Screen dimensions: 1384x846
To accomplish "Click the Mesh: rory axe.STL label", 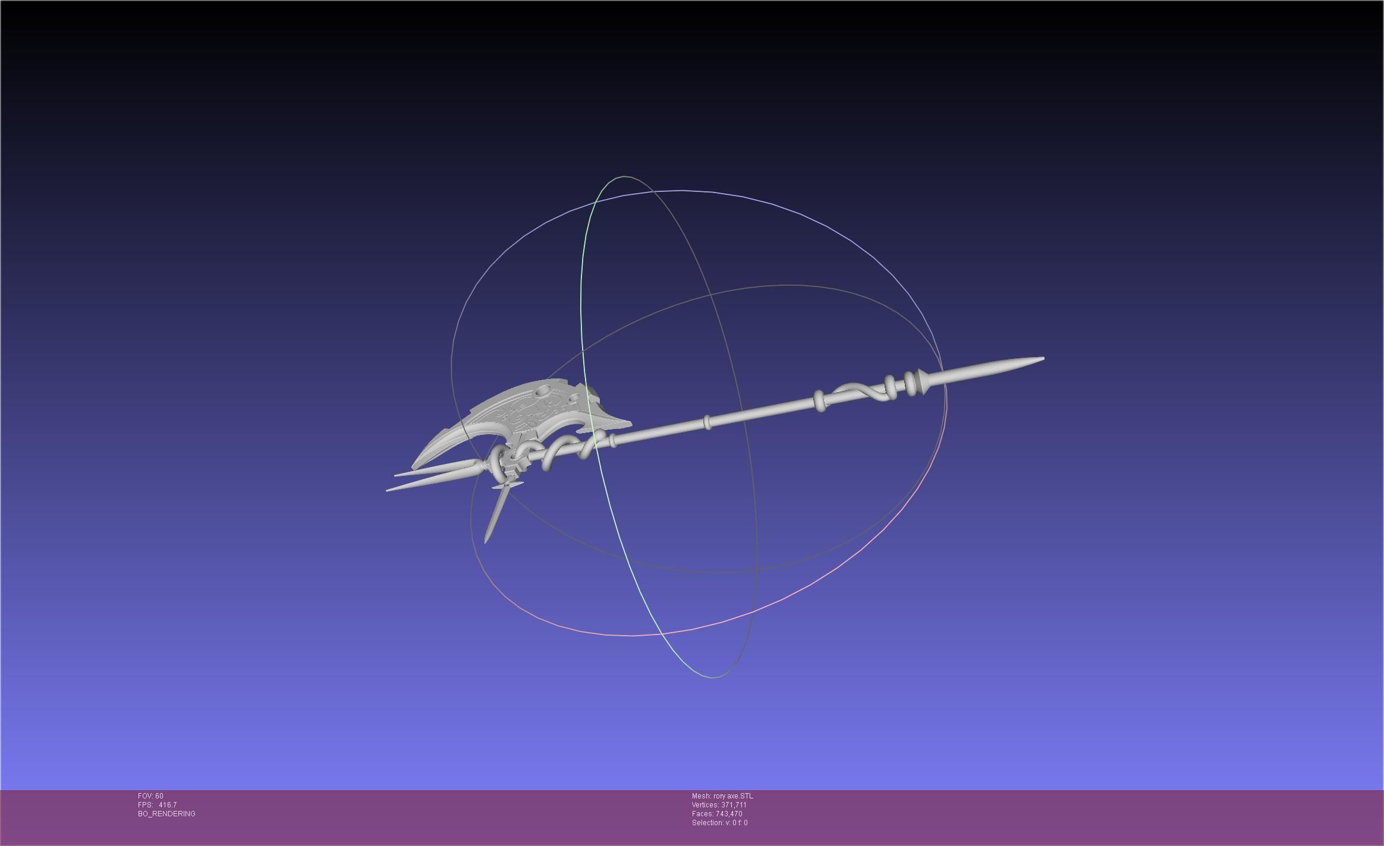I will tap(722, 796).
